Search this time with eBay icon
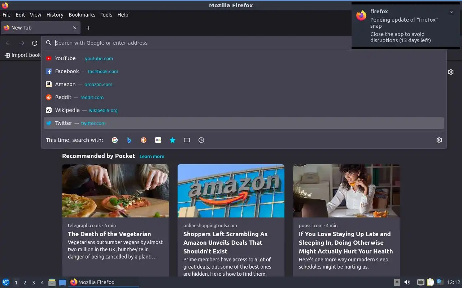Screen dimensions: 462x288 (x=158, y=140)
